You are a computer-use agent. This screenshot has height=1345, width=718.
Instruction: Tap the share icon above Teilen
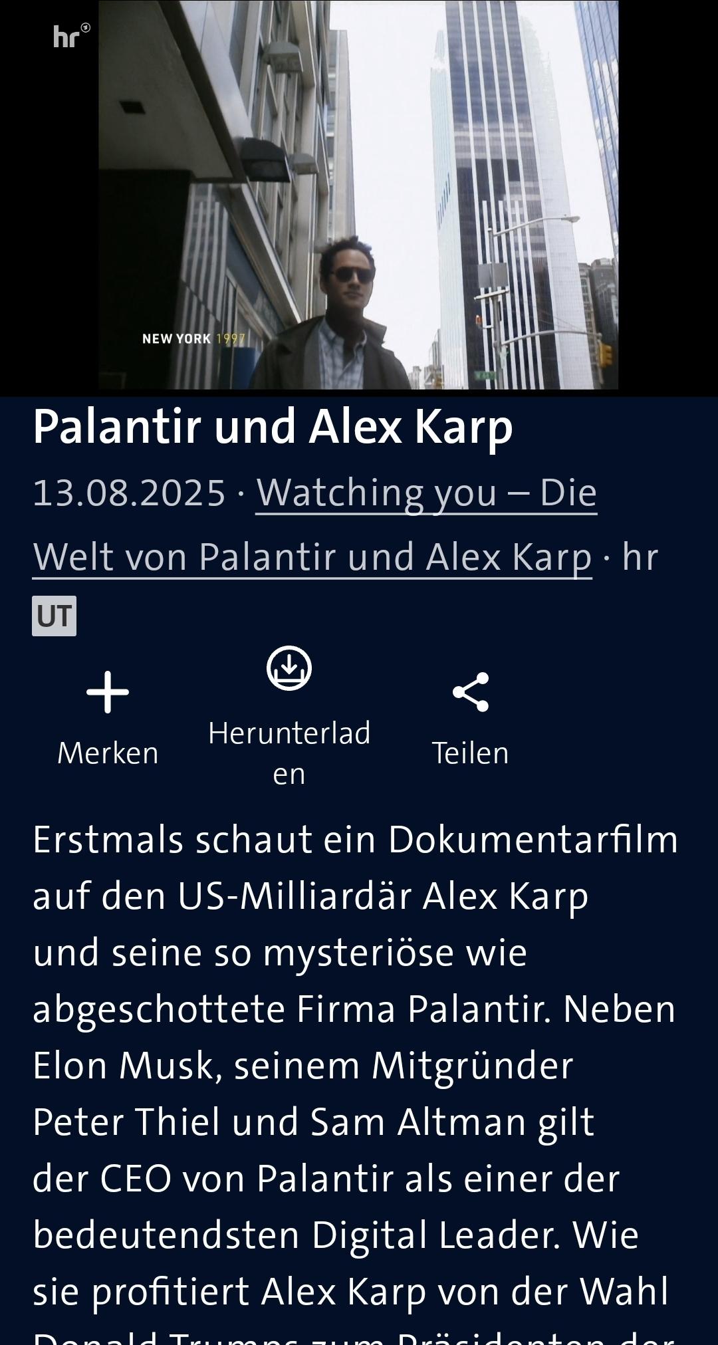pyautogui.click(x=471, y=692)
